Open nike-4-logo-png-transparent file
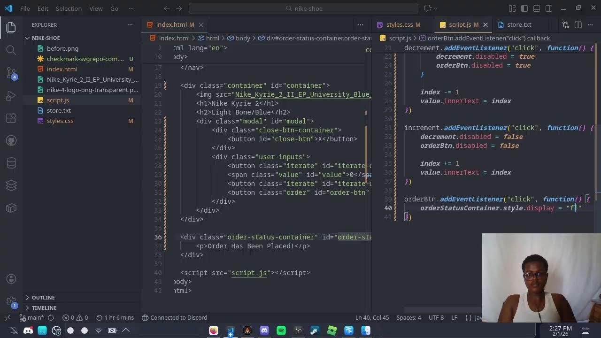This screenshot has height=338, width=601. 92,90
